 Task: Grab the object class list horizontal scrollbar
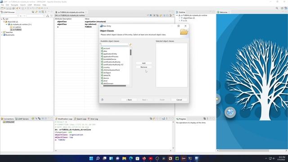click(115, 86)
